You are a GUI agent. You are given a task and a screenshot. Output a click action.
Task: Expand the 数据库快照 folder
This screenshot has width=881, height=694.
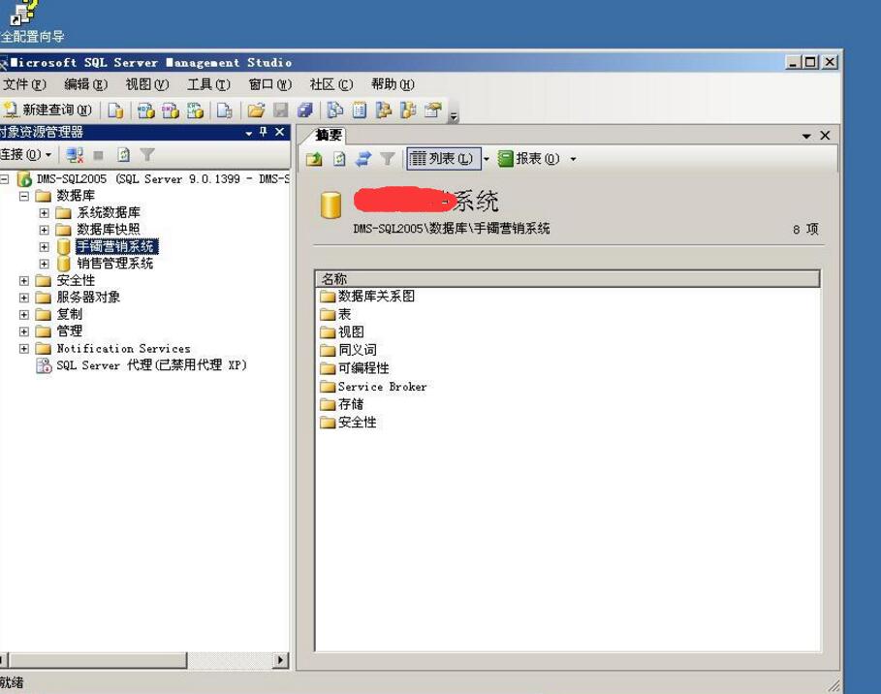coord(44,230)
